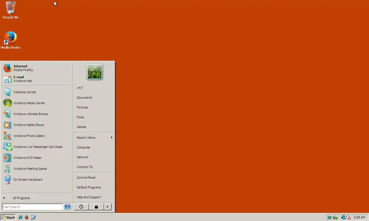Click the user account picture

(x=95, y=72)
